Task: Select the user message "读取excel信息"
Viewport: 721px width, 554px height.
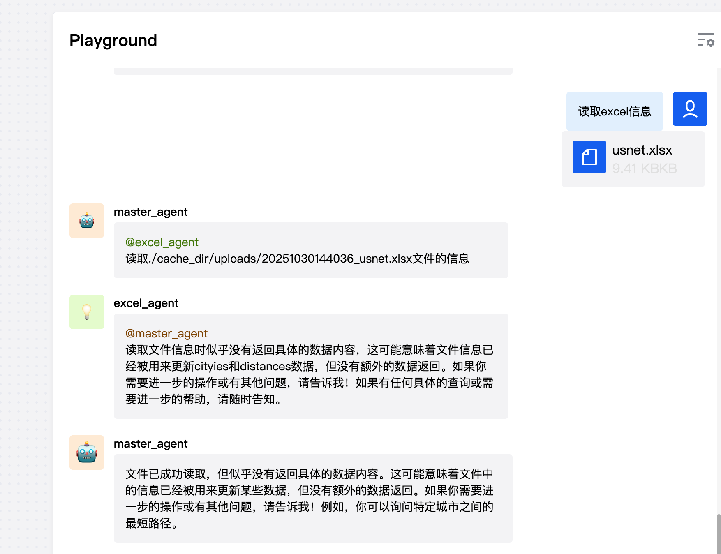Action: pos(614,111)
